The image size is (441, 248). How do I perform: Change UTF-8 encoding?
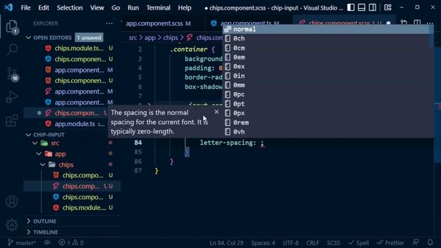click(291, 243)
